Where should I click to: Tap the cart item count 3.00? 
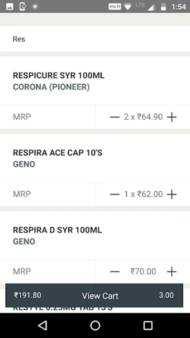(166, 295)
